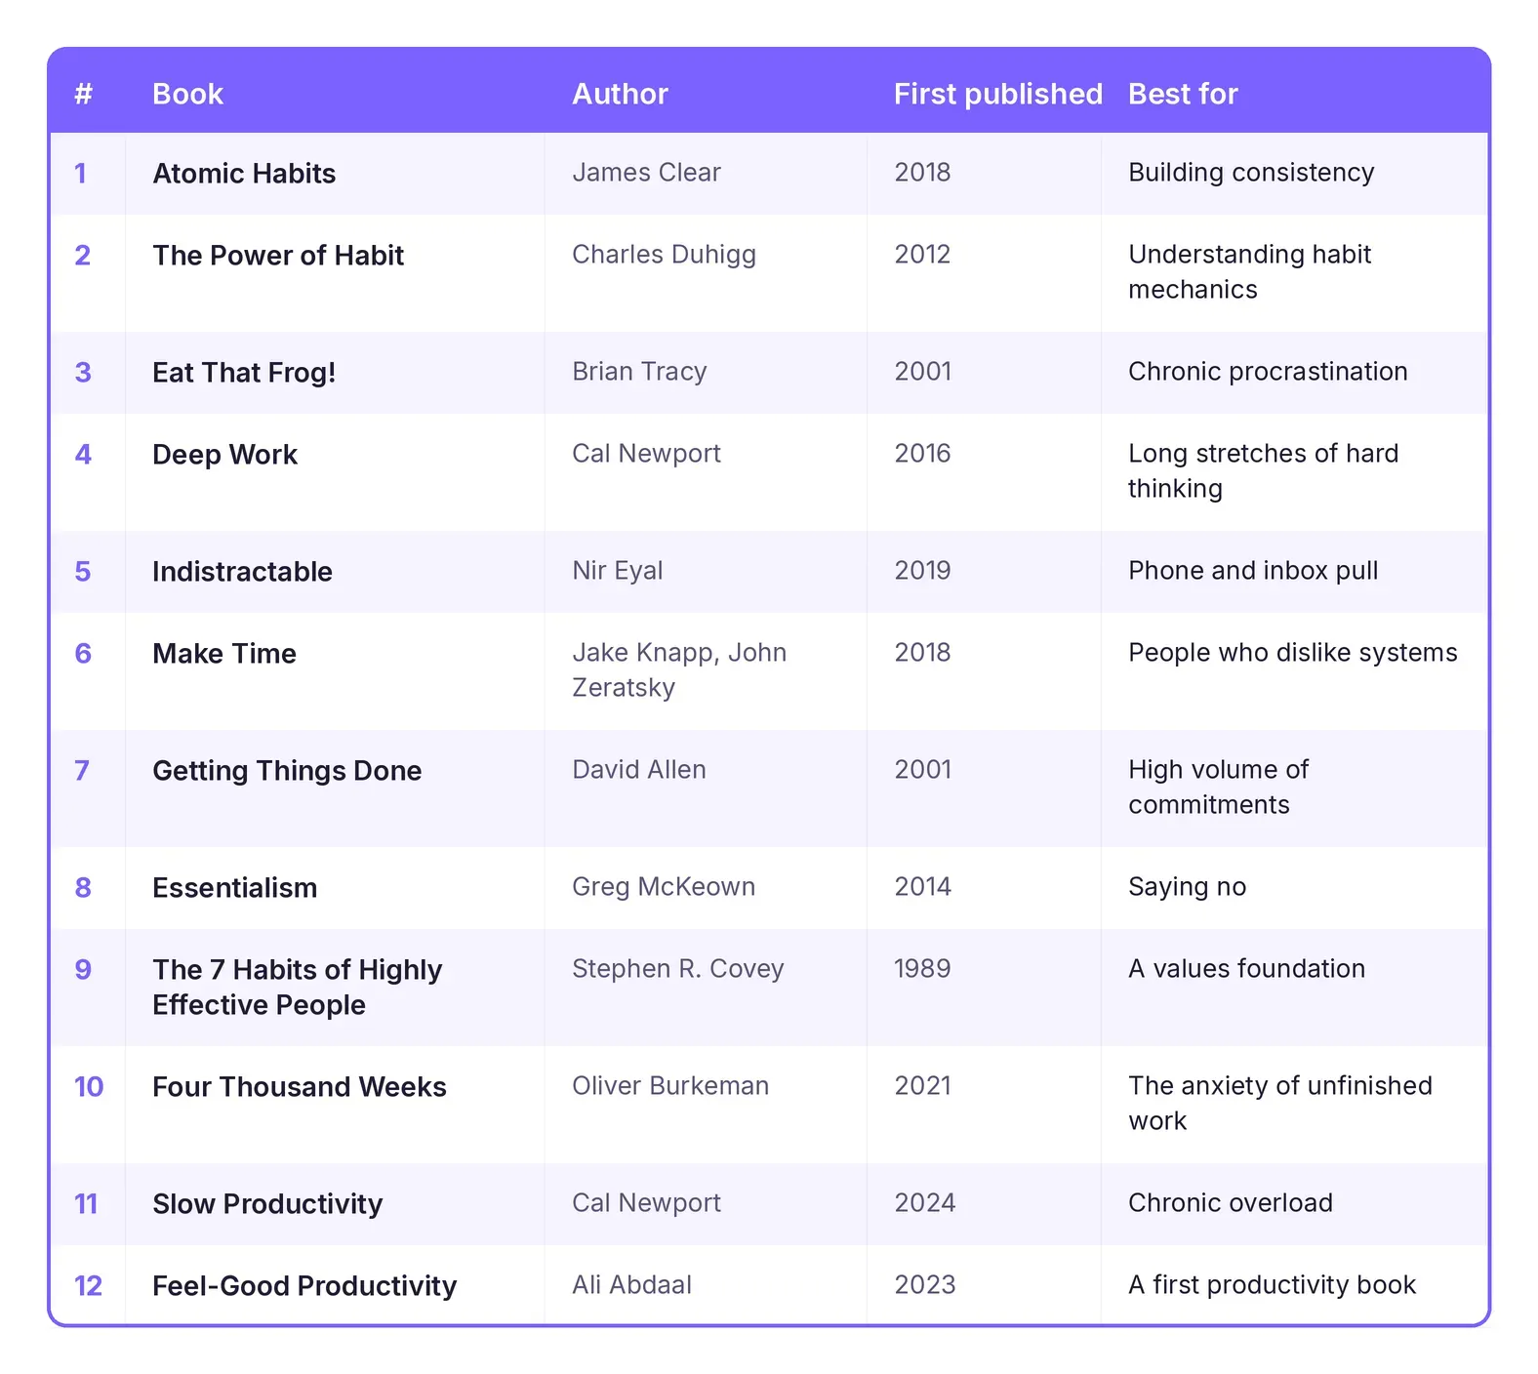Screen dimensions: 1538x1374
Task: Click the 'First published' column header
Action: click(x=997, y=94)
